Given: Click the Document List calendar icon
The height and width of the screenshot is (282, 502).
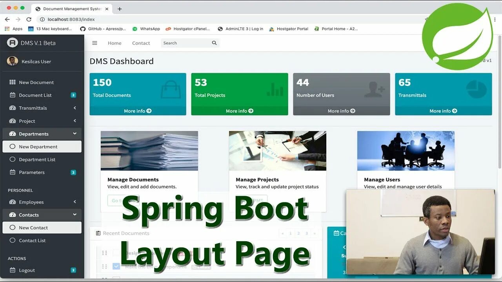Looking at the screenshot, I should point(12,95).
